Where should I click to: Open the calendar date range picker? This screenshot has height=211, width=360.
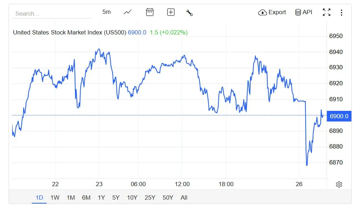pos(150,12)
